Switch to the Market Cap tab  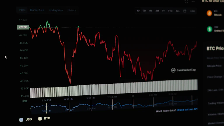point(37,10)
